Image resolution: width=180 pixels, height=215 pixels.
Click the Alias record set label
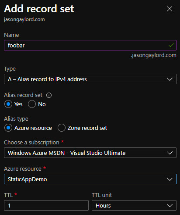click(x=23, y=95)
